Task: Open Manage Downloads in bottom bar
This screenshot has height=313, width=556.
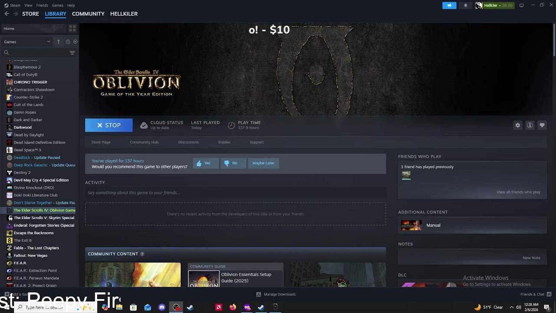Action: [x=276, y=294]
